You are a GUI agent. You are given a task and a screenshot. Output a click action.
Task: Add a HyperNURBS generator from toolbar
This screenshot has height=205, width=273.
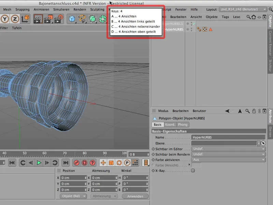tap(92, 19)
